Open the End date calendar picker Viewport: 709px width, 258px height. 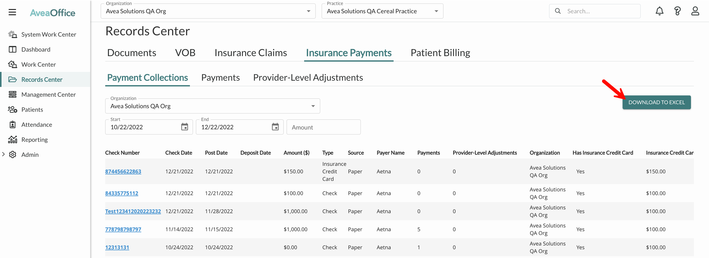(275, 127)
